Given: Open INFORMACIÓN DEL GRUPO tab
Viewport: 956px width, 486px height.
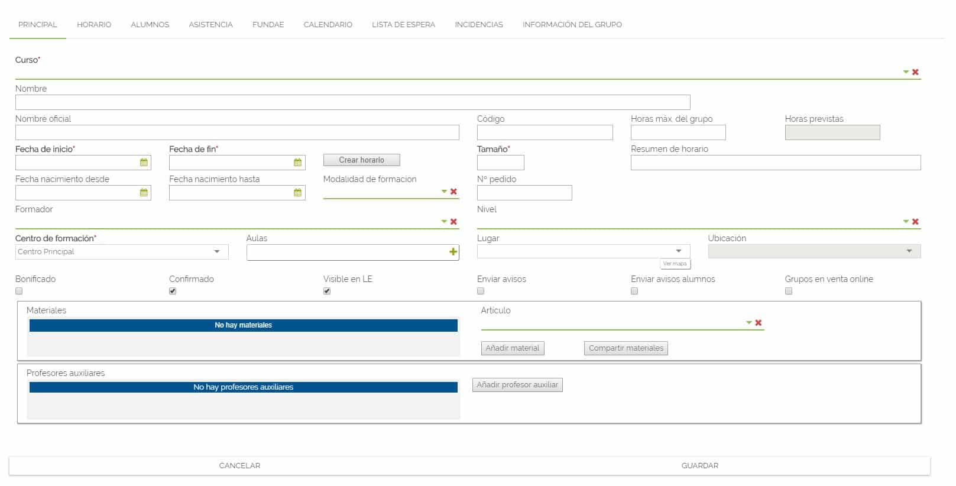Looking at the screenshot, I should pos(572,25).
